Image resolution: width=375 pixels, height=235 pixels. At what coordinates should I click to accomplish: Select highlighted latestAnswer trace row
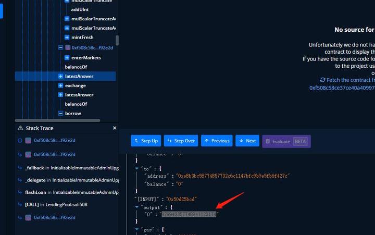[x=79, y=77]
